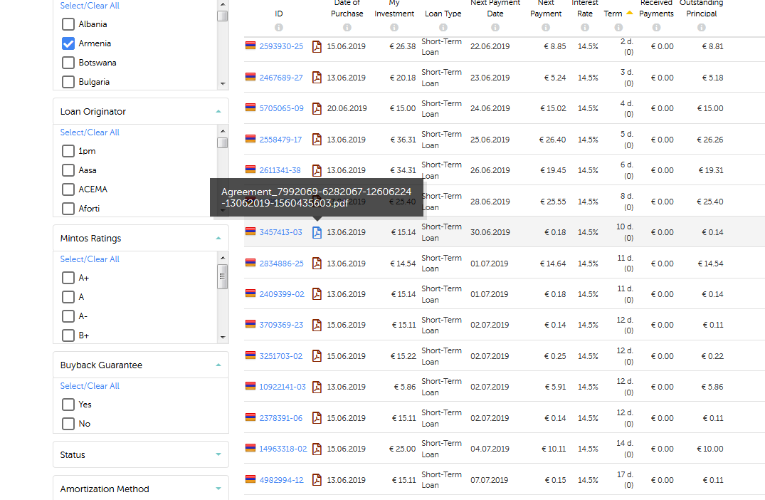The height and width of the screenshot is (500, 765).
Task: Select the Aasa loan originator checkbox
Action: (x=68, y=170)
